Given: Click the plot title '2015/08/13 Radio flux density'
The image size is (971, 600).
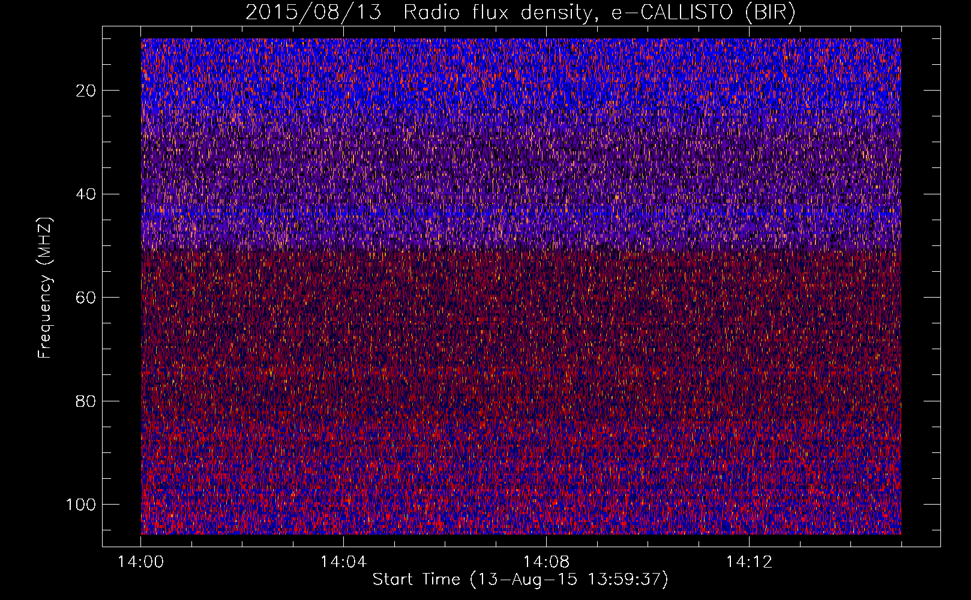Looking at the screenshot, I should coord(418,13).
